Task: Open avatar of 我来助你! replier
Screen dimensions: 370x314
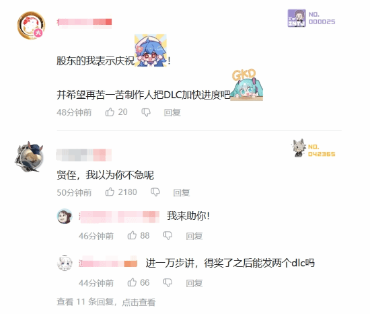Action: [65, 216]
